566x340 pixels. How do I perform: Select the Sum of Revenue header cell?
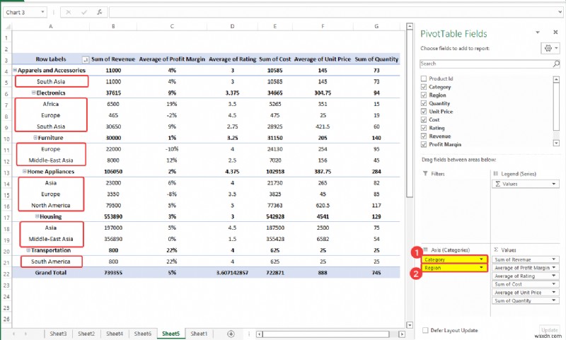[113, 59]
